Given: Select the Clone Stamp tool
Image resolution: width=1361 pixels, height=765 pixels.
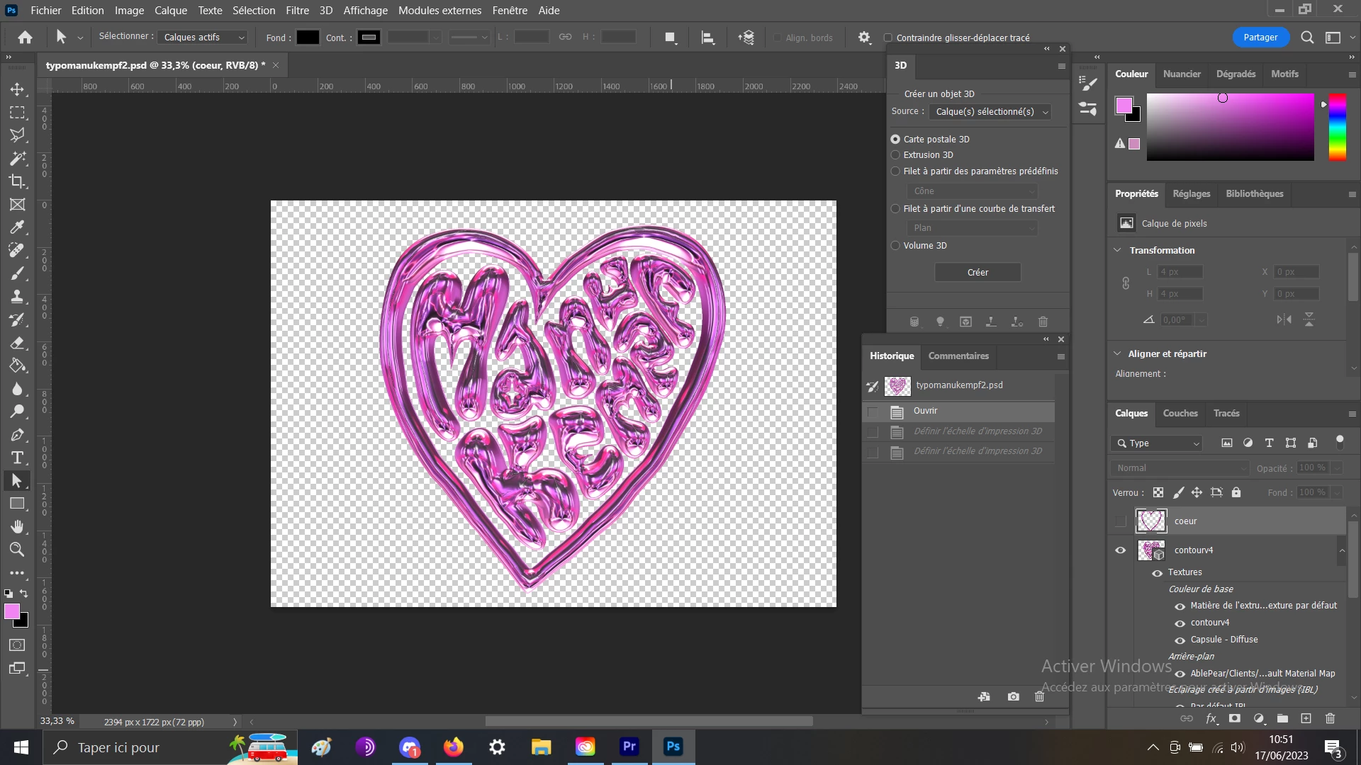Looking at the screenshot, I should (x=17, y=296).
